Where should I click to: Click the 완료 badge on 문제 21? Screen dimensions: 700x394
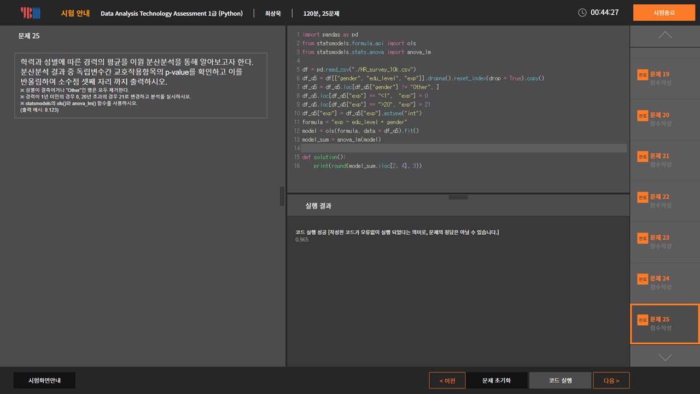(x=643, y=157)
